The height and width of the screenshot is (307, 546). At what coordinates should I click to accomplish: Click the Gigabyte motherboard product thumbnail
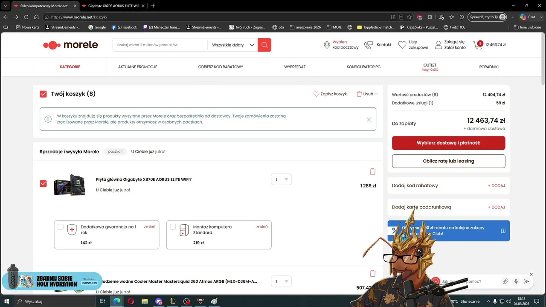[70, 185]
